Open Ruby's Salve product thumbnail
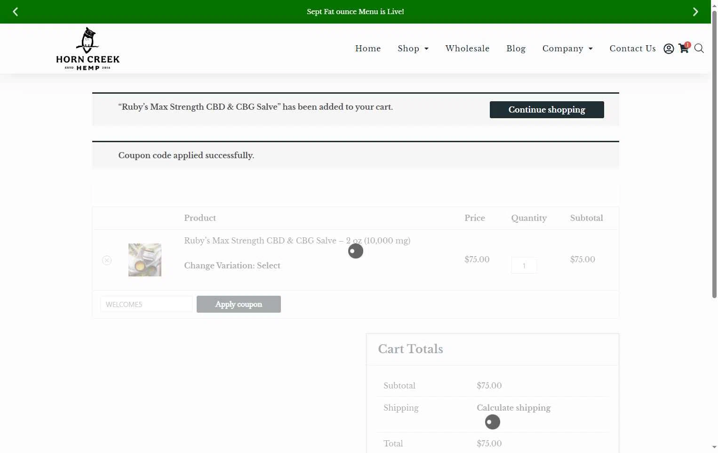The height and width of the screenshot is (453, 718). (145, 260)
